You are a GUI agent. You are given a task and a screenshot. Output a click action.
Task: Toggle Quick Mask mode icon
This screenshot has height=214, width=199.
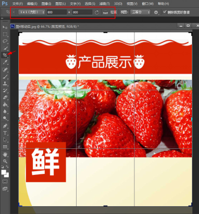(x=5, y=182)
